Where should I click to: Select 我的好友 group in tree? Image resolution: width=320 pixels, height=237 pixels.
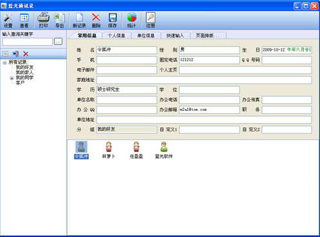click(x=24, y=68)
